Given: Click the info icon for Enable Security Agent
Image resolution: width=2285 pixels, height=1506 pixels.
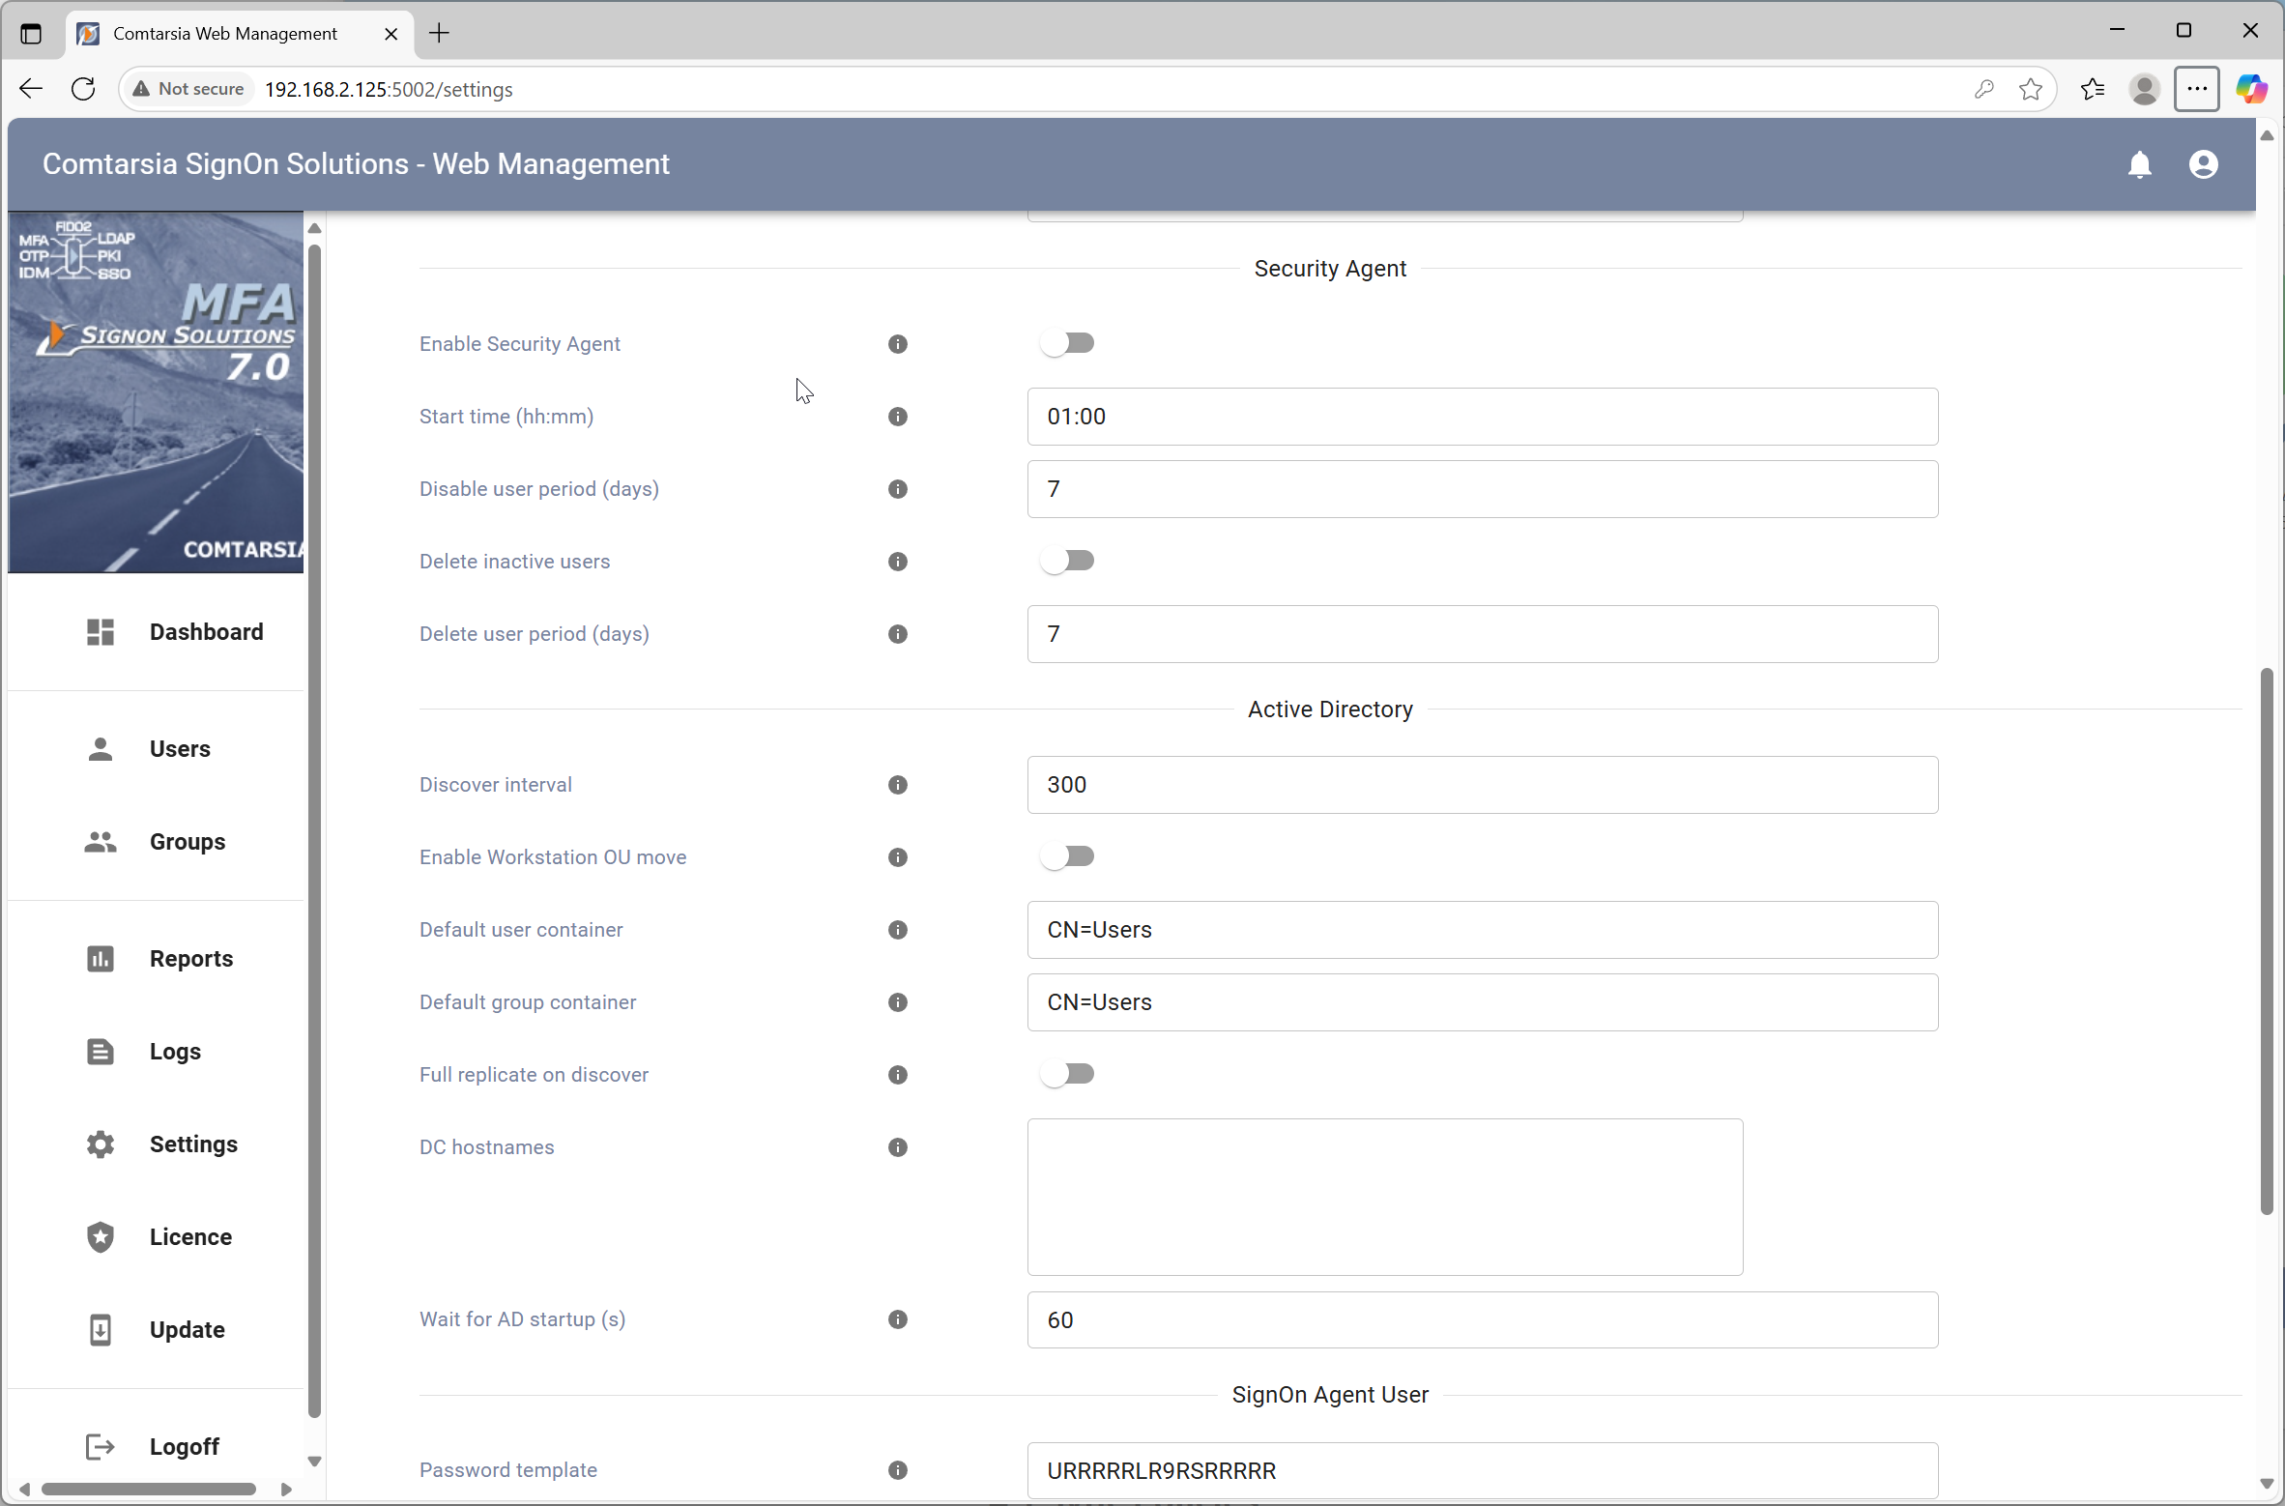Looking at the screenshot, I should point(897,344).
